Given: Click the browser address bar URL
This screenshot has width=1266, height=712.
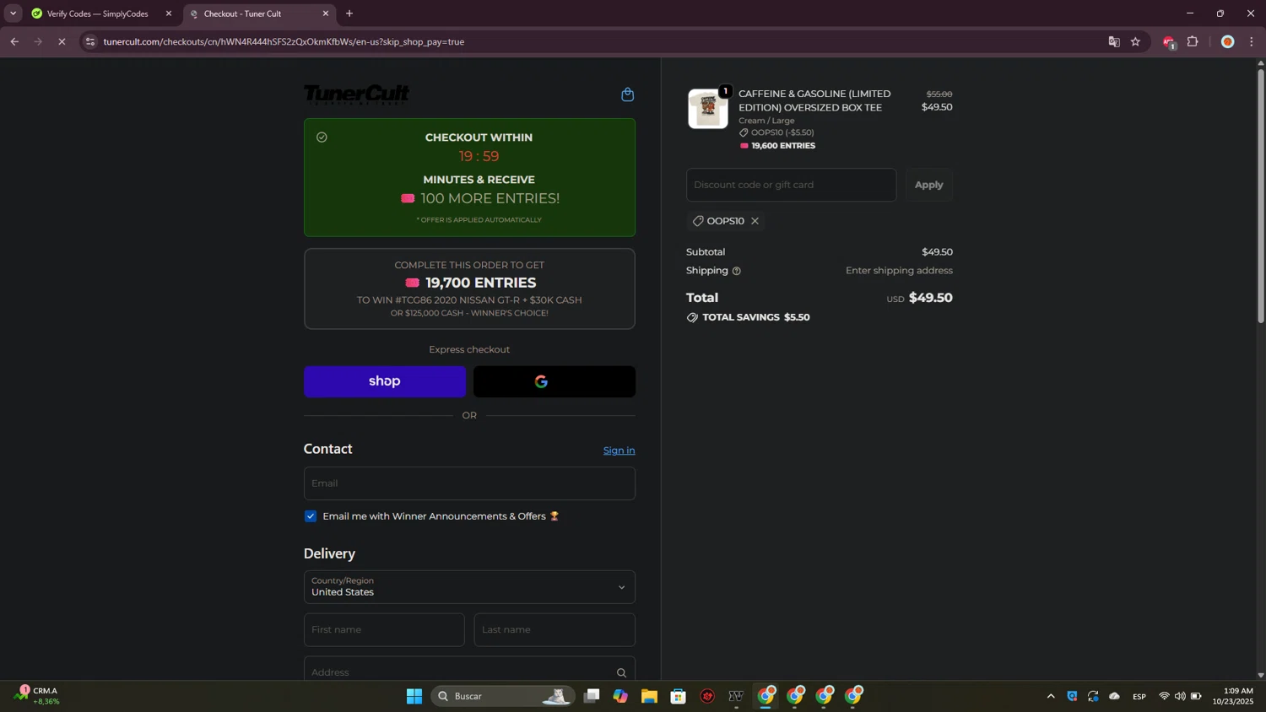Looking at the screenshot, I should coord(284,41).
